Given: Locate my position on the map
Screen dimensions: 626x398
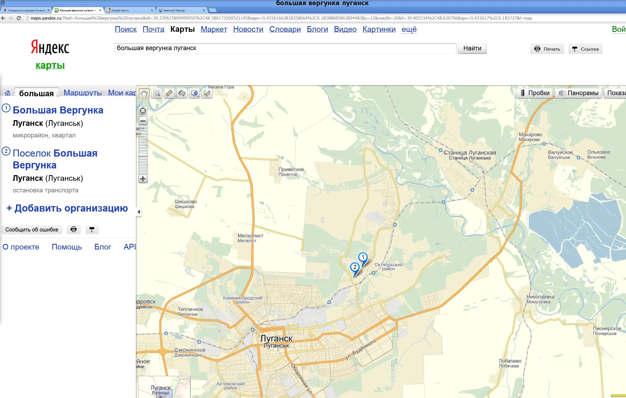Looking at the screenshot, I should pyautogui.click(x=143, y=110).
